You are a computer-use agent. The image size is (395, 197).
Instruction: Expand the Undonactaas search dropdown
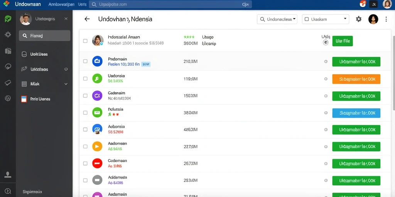tap(277, 19)
